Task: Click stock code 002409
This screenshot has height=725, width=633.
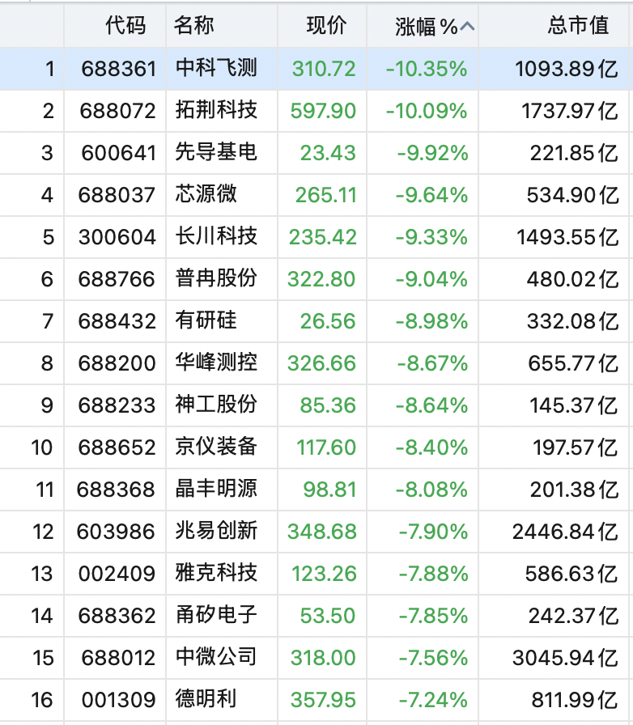Action: point(117,574)
